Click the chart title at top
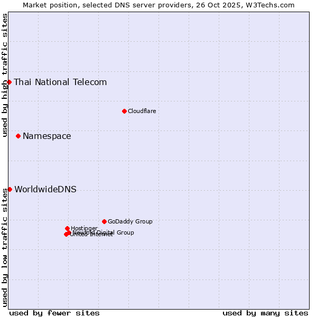This screenshot has height=317, width=317. (x=158, y=5)
